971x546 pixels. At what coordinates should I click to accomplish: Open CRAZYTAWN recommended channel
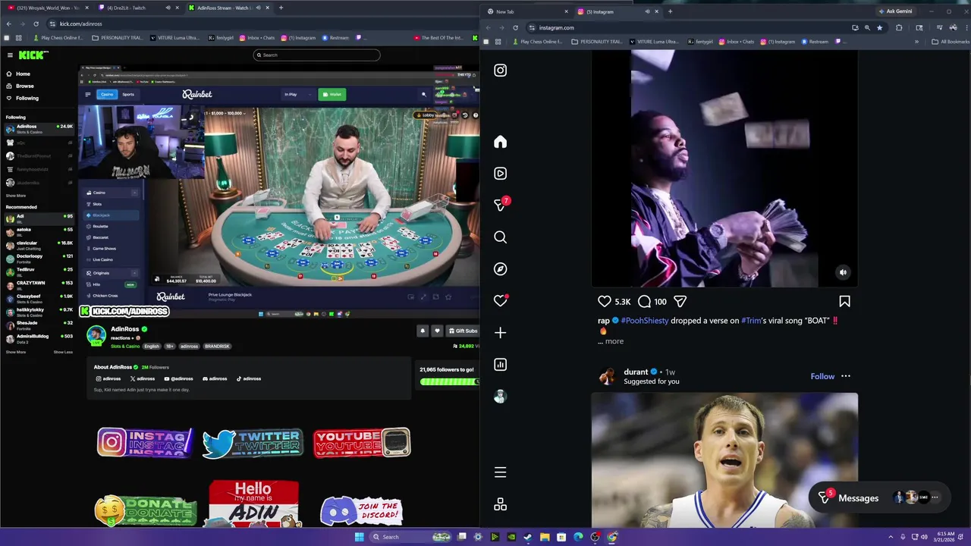coord(39,284)
